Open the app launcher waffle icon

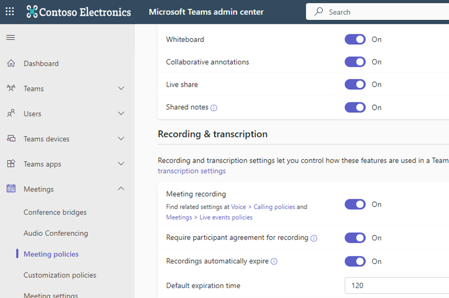point(10,12)
